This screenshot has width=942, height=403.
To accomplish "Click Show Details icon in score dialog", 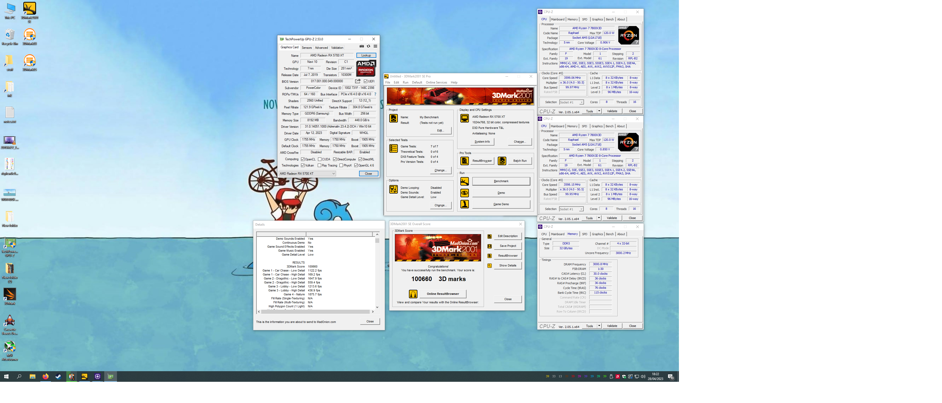I will [490, 266].
